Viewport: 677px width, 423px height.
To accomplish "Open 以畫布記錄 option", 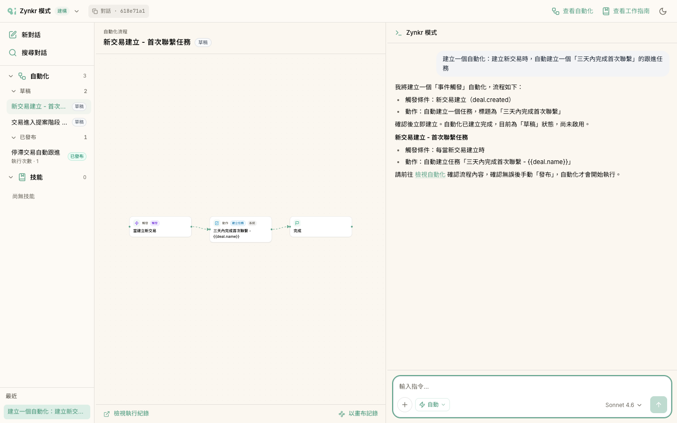I will point(363,414).
